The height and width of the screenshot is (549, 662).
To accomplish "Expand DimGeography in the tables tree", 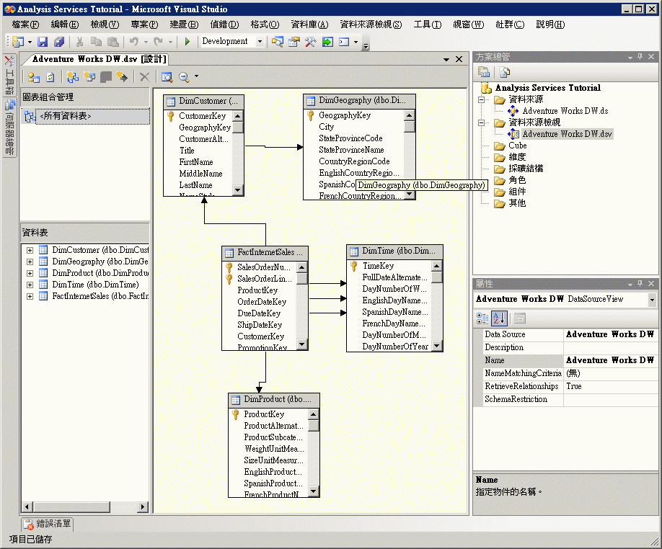I will point(30,262).
